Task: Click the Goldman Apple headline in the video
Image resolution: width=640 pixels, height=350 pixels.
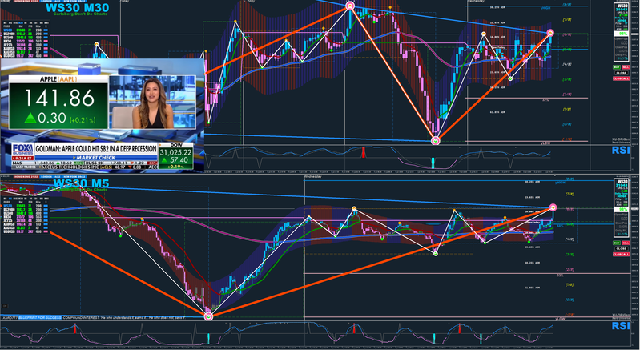Action: coord(96,149)
